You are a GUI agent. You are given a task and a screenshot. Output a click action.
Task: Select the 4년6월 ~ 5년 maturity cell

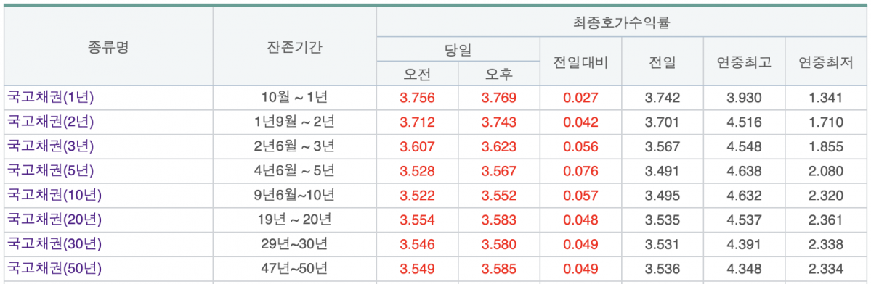pos(294,171)
